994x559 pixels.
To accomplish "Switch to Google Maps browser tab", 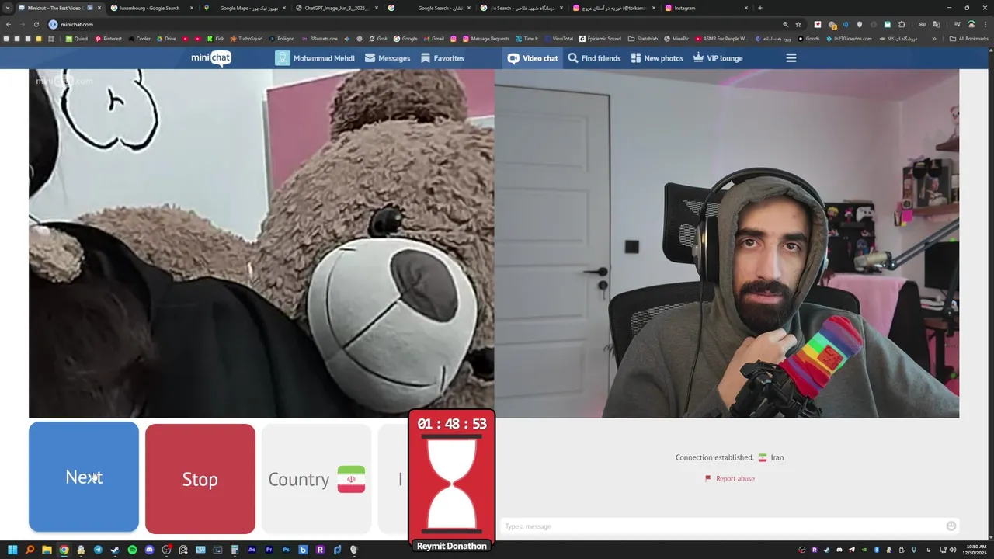I will (244, 8).
